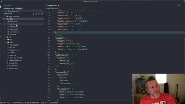Place cursor on "start": "vite" line
This screenshot has height=104, width=185.
pyautogui.click(x=65, y=41)
